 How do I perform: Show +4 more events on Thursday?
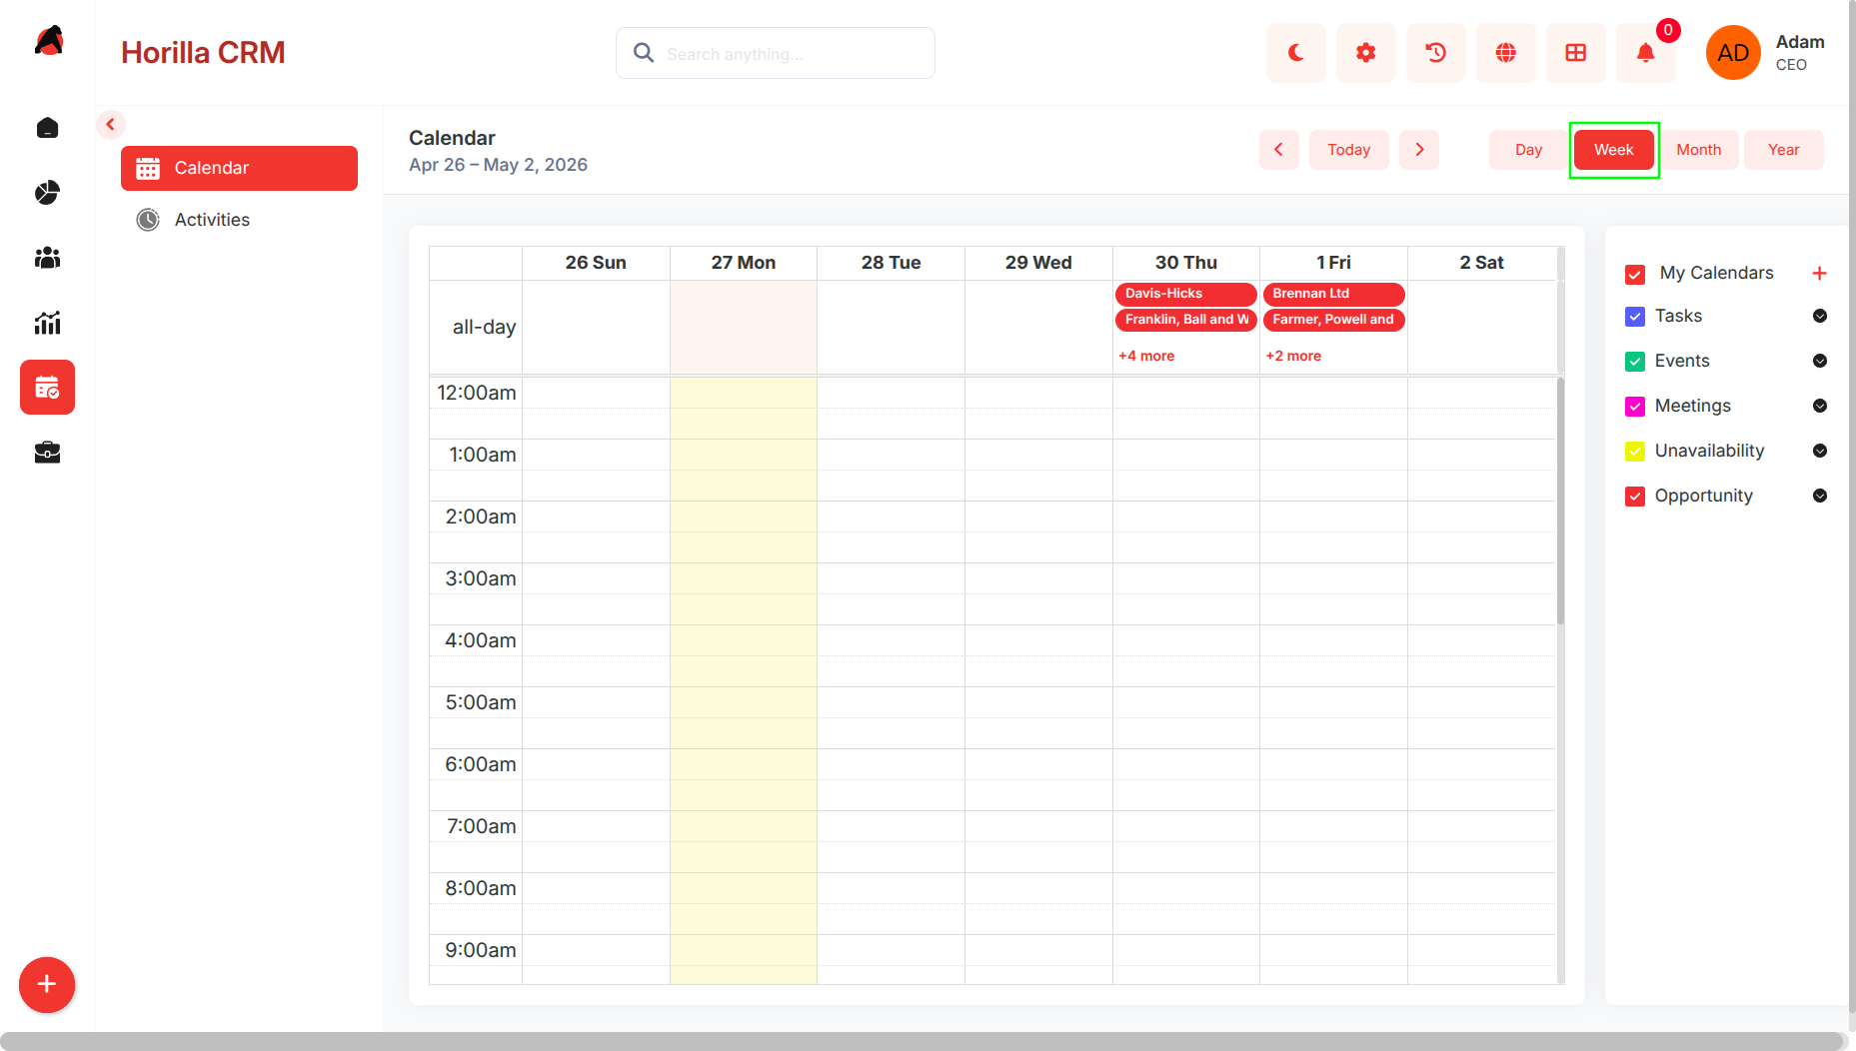click(1146, 356)
